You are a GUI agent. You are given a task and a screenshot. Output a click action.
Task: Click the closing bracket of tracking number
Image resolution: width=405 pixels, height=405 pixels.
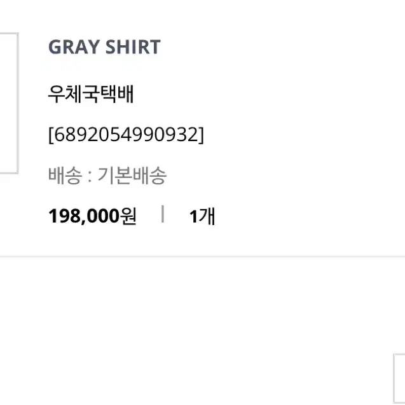coord(201,135)
